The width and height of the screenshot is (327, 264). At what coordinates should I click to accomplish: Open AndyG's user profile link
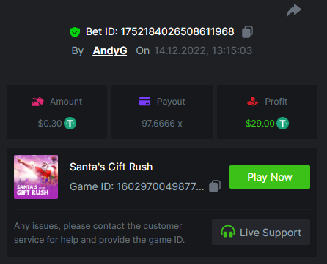tap(110, 50)
